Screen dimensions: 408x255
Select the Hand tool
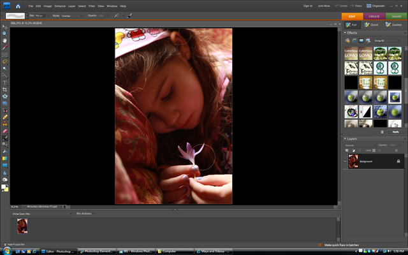pyautogui.click(x=4, y=41)
